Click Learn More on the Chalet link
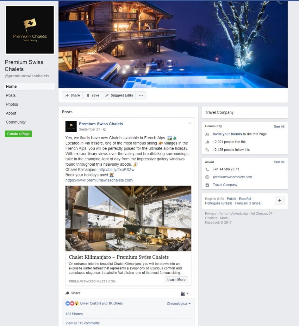This screenshot has width=299, height=326. click(176, 280)
